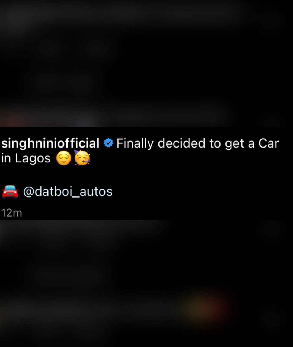Image resolution: width=293 pixels, height=347 pixels.
Task: Open the singhniniofficial profile username
Action: [50, 144]
